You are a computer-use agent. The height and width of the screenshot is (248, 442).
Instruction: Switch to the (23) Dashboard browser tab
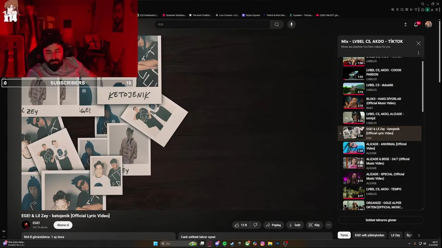click(148, 15)
